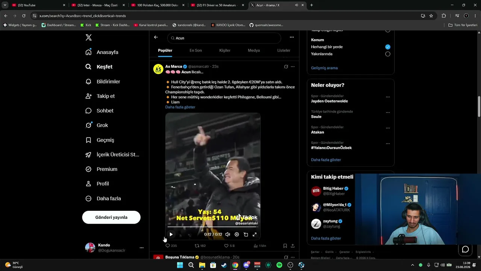Show hidden system tray icons
The width and height of the screenshot is (481, 271).
click(x=413, y=265)
